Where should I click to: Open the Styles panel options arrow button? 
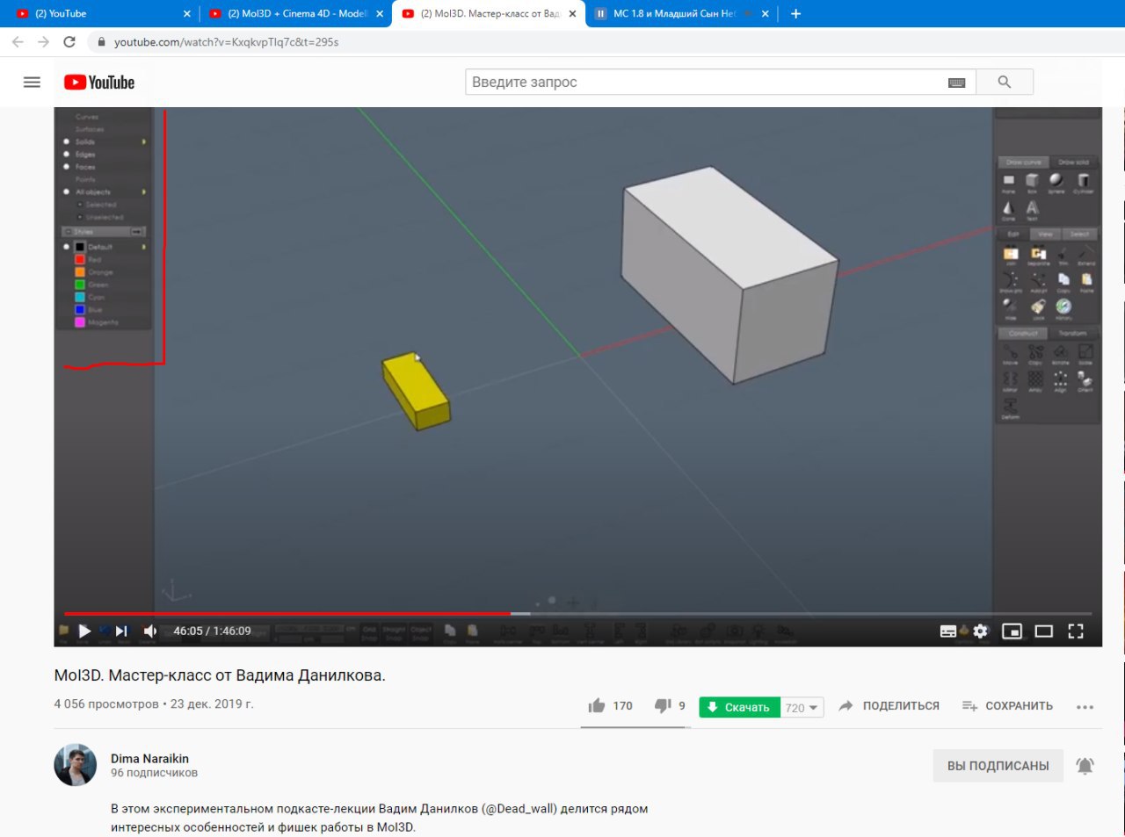click(x=137, y=232)
